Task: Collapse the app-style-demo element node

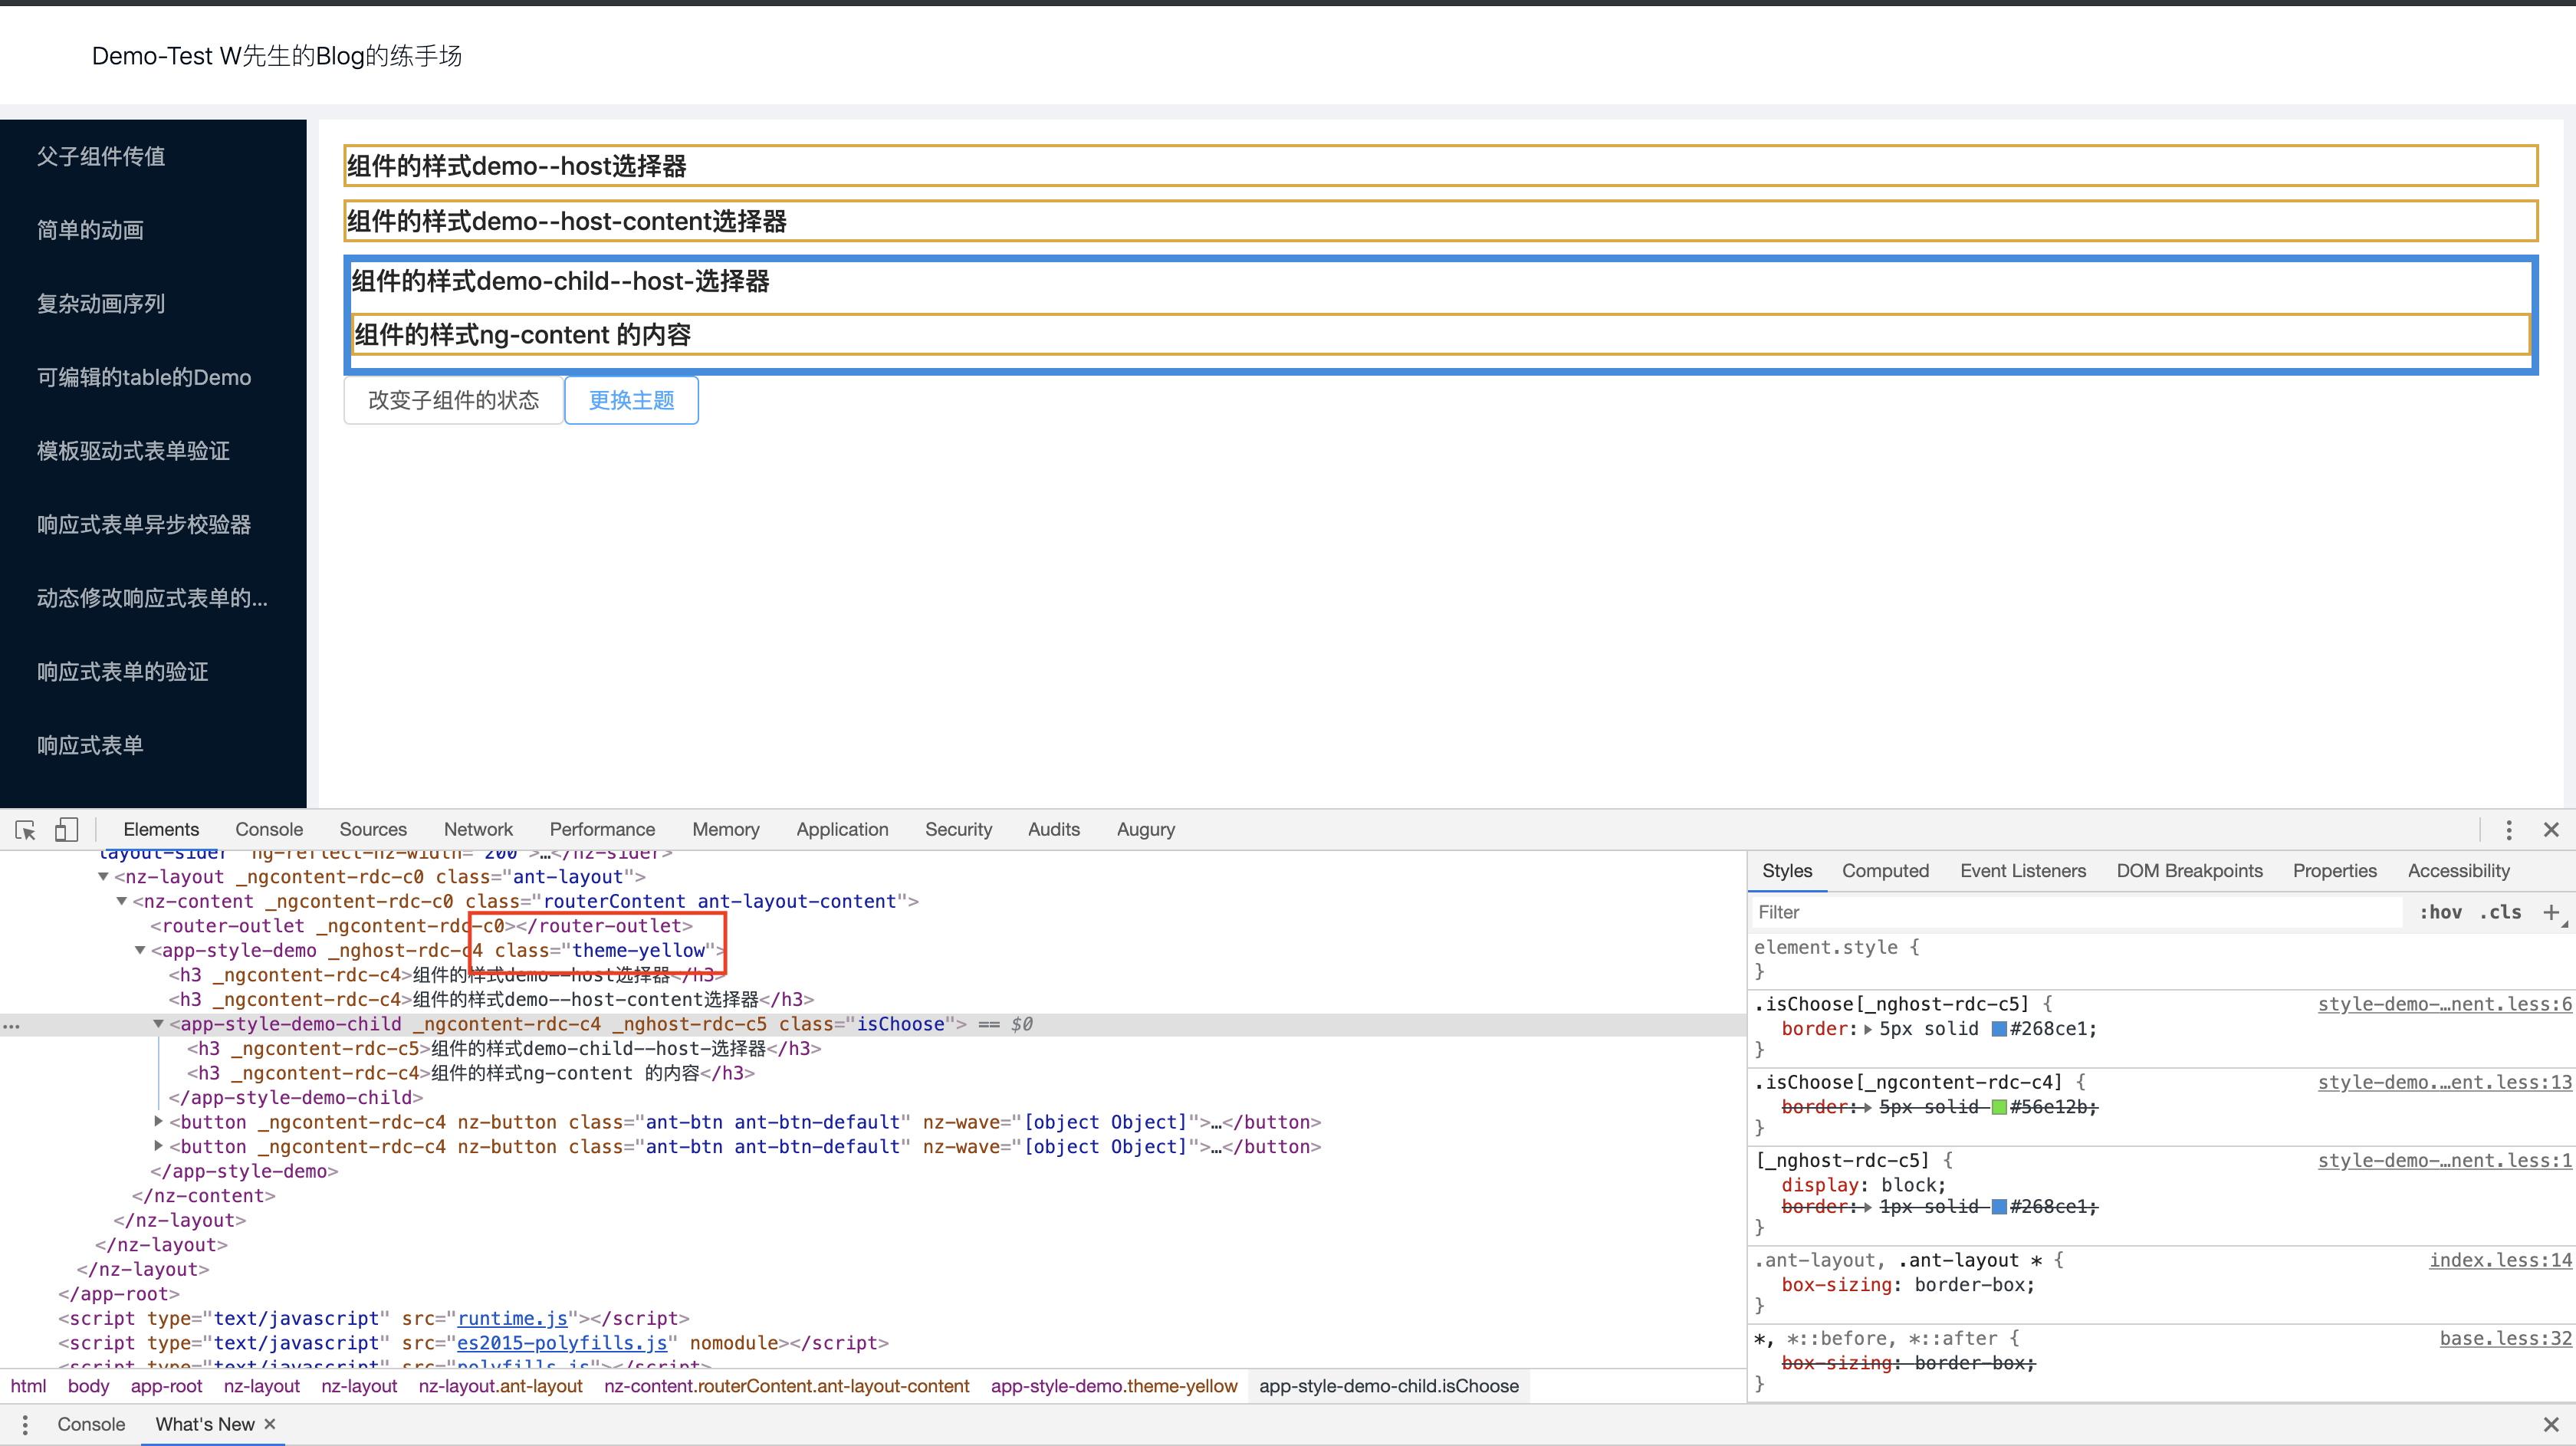Action: coord(140,951)
